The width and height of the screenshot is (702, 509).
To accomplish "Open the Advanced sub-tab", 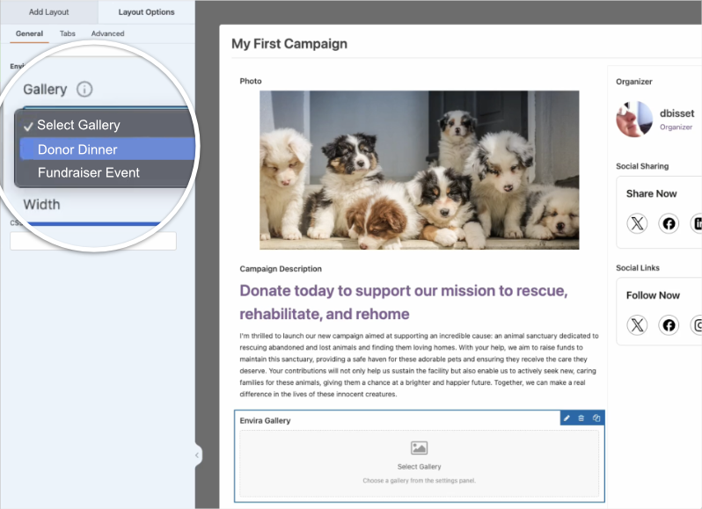I will 108,33.
